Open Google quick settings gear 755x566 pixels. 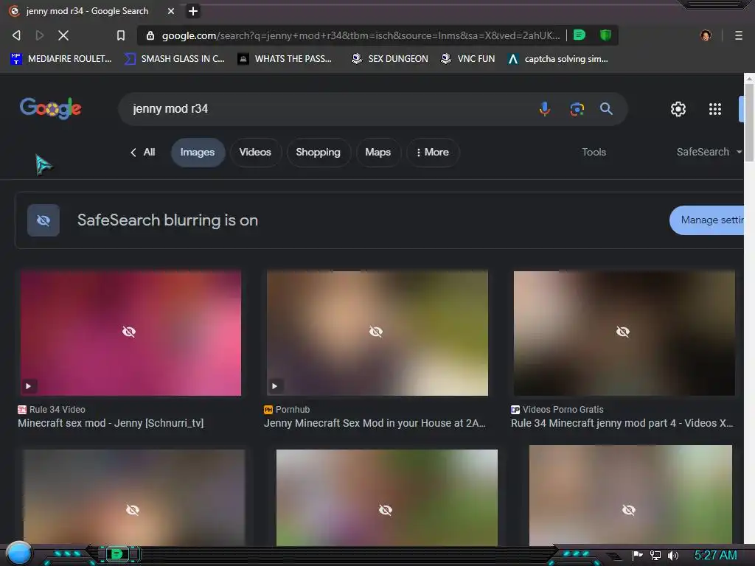click(x=678, y=109)
